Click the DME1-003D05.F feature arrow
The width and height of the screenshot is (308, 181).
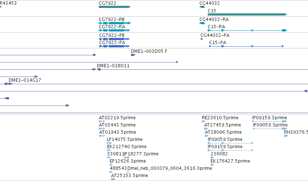[x=133, y=55]
